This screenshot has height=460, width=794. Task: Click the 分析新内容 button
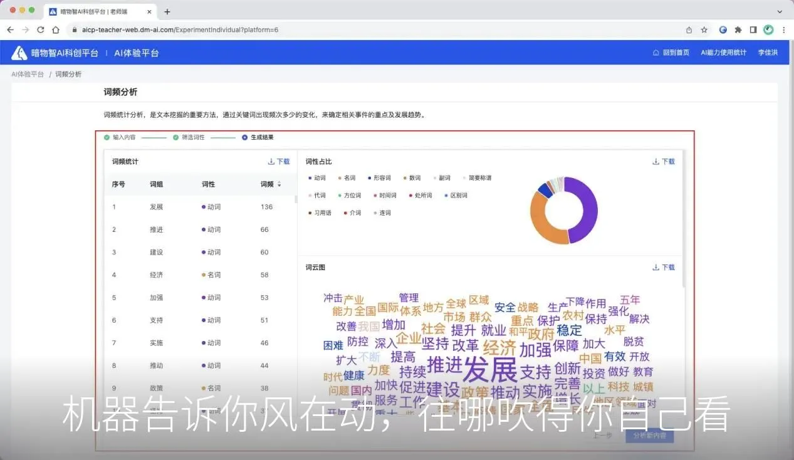tap(649, 436)
